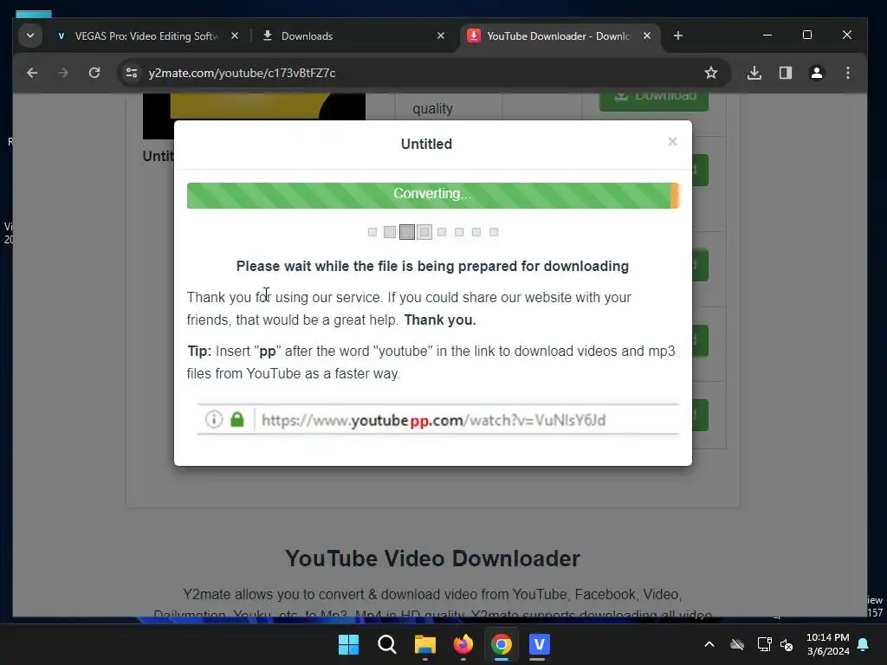Open Firefox from the taskbar
This screenshot has height=665, width=887.
(x=463, y=644)
